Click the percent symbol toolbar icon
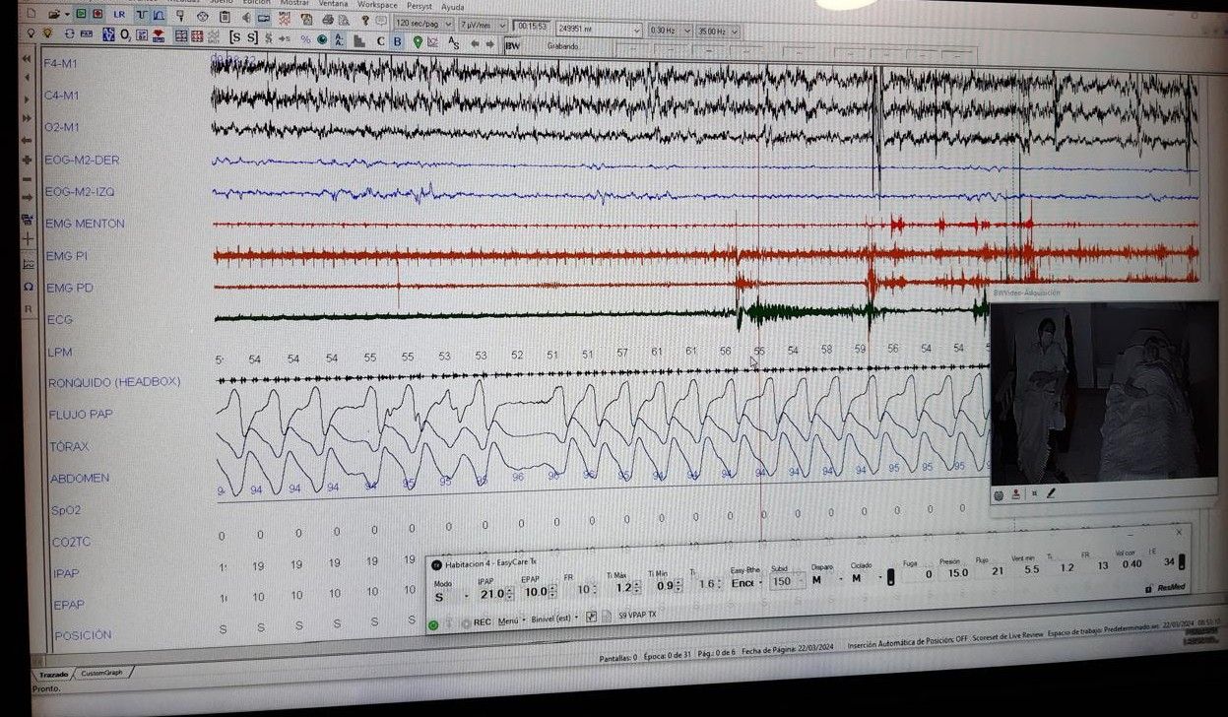This screenshot has height=717, width=1228. 305,39
